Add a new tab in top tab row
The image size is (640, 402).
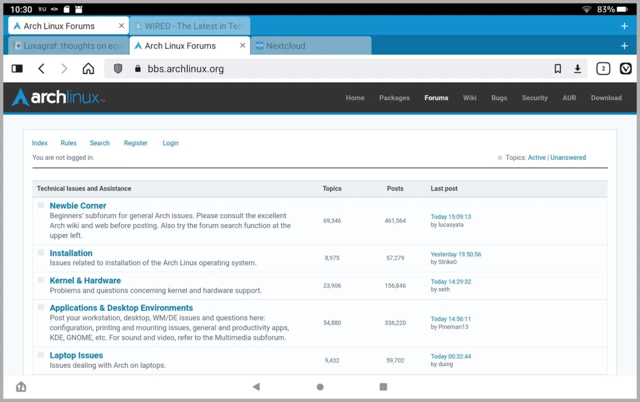[x=624, y=26]
